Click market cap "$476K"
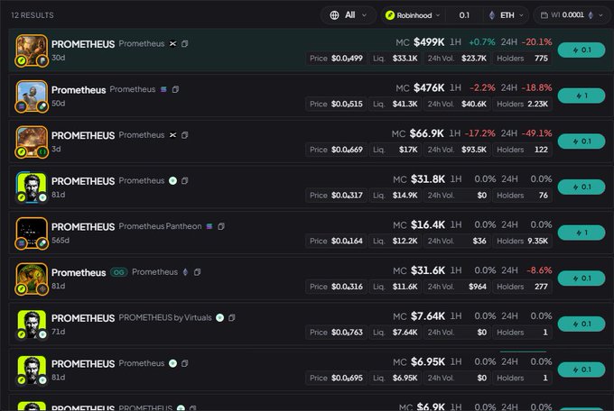 (x=429, y=87)
